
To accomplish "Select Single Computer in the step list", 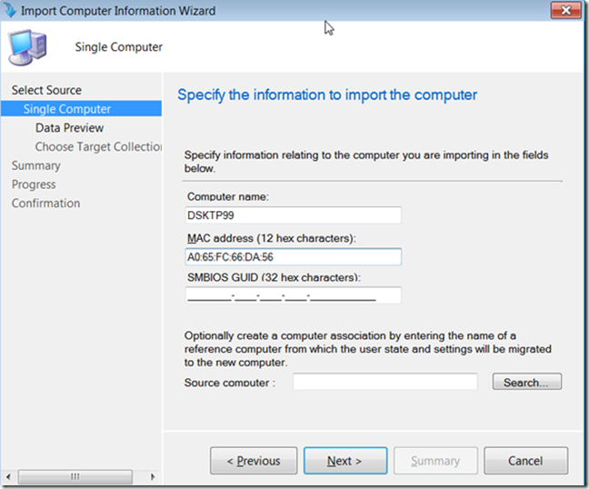I will coord(81,108).
